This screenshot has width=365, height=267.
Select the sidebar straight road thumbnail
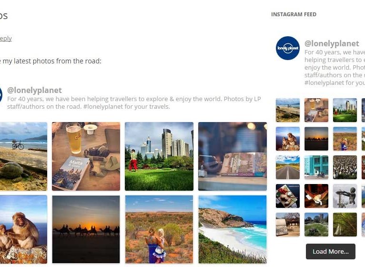288,167
